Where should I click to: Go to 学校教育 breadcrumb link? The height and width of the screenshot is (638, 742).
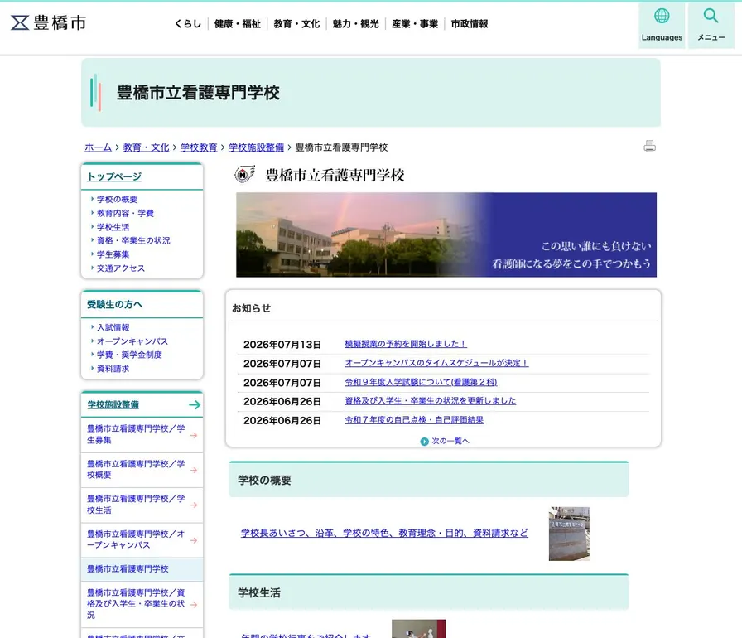coord(199,147)
